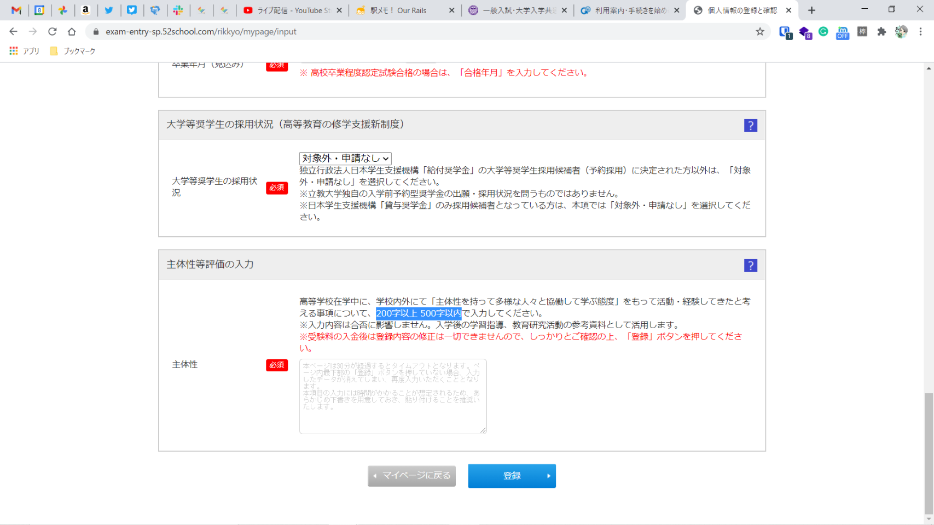Click the help icon for 主体性等評価の入力 section

pos(750,265)
